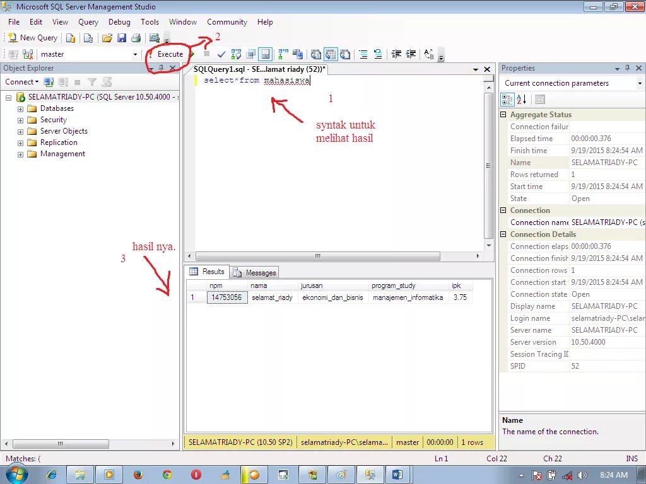Increase the indent of the query text
The height and width of the screenshot is (484, 646).
[x=411, y=54]
